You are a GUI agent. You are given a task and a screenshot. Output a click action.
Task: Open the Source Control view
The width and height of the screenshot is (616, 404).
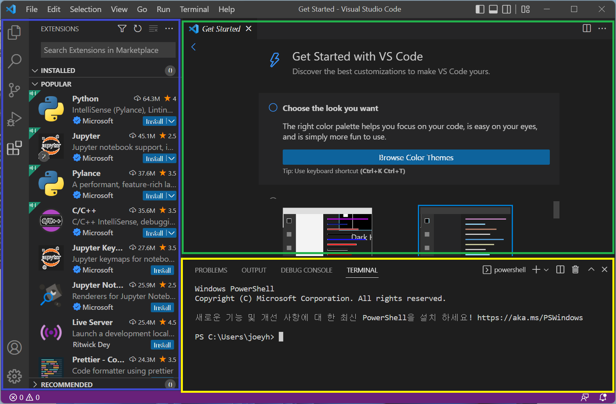(x=14, y=90)
